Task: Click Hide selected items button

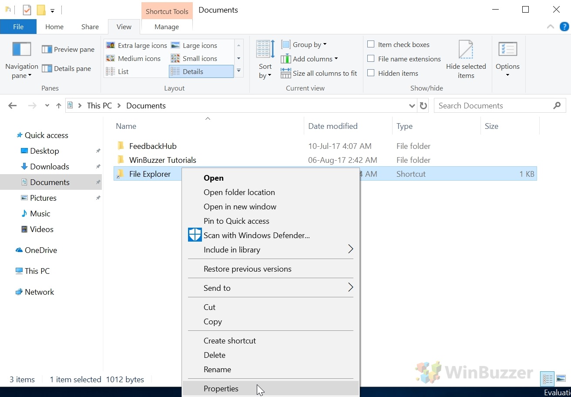Action: (x=466, y=60)
